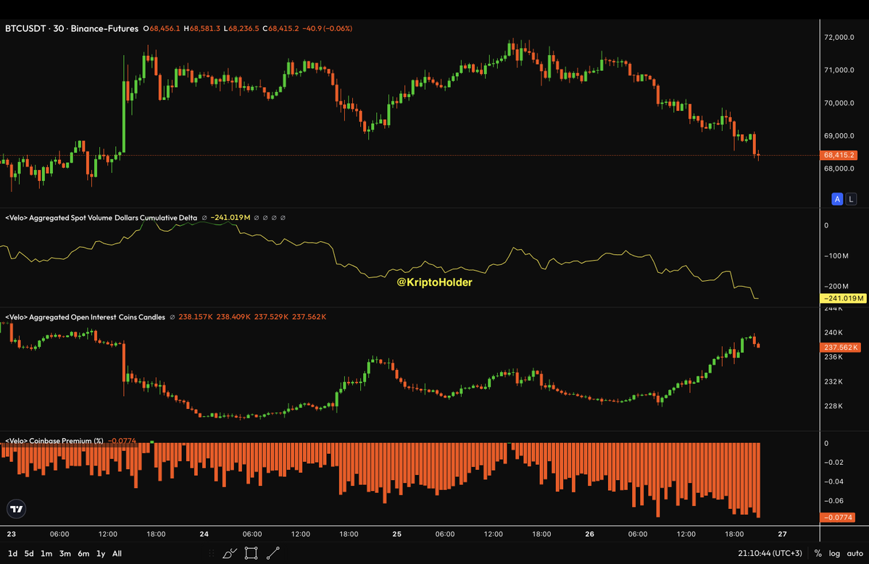869x564 pixels.
Task: Click the orange 68,415.2 price axis label
Action: tap(839, 155)
